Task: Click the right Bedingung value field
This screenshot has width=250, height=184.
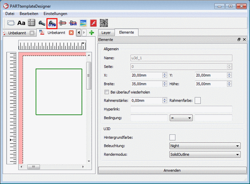Action: coord(213,118)
